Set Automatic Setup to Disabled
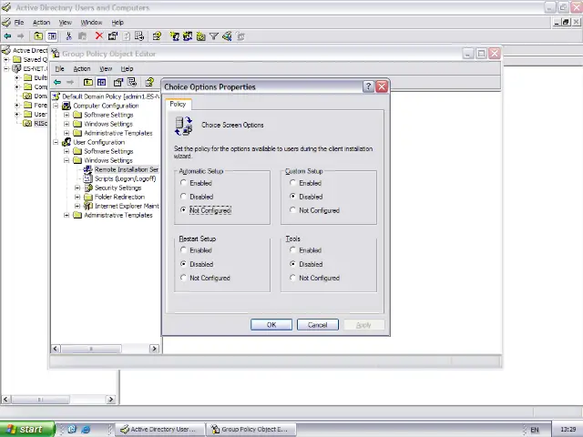 [183, 197]
